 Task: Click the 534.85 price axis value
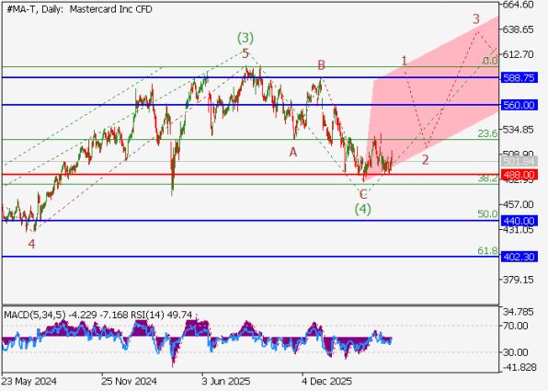pyautogui.click(x=519, y=130)
